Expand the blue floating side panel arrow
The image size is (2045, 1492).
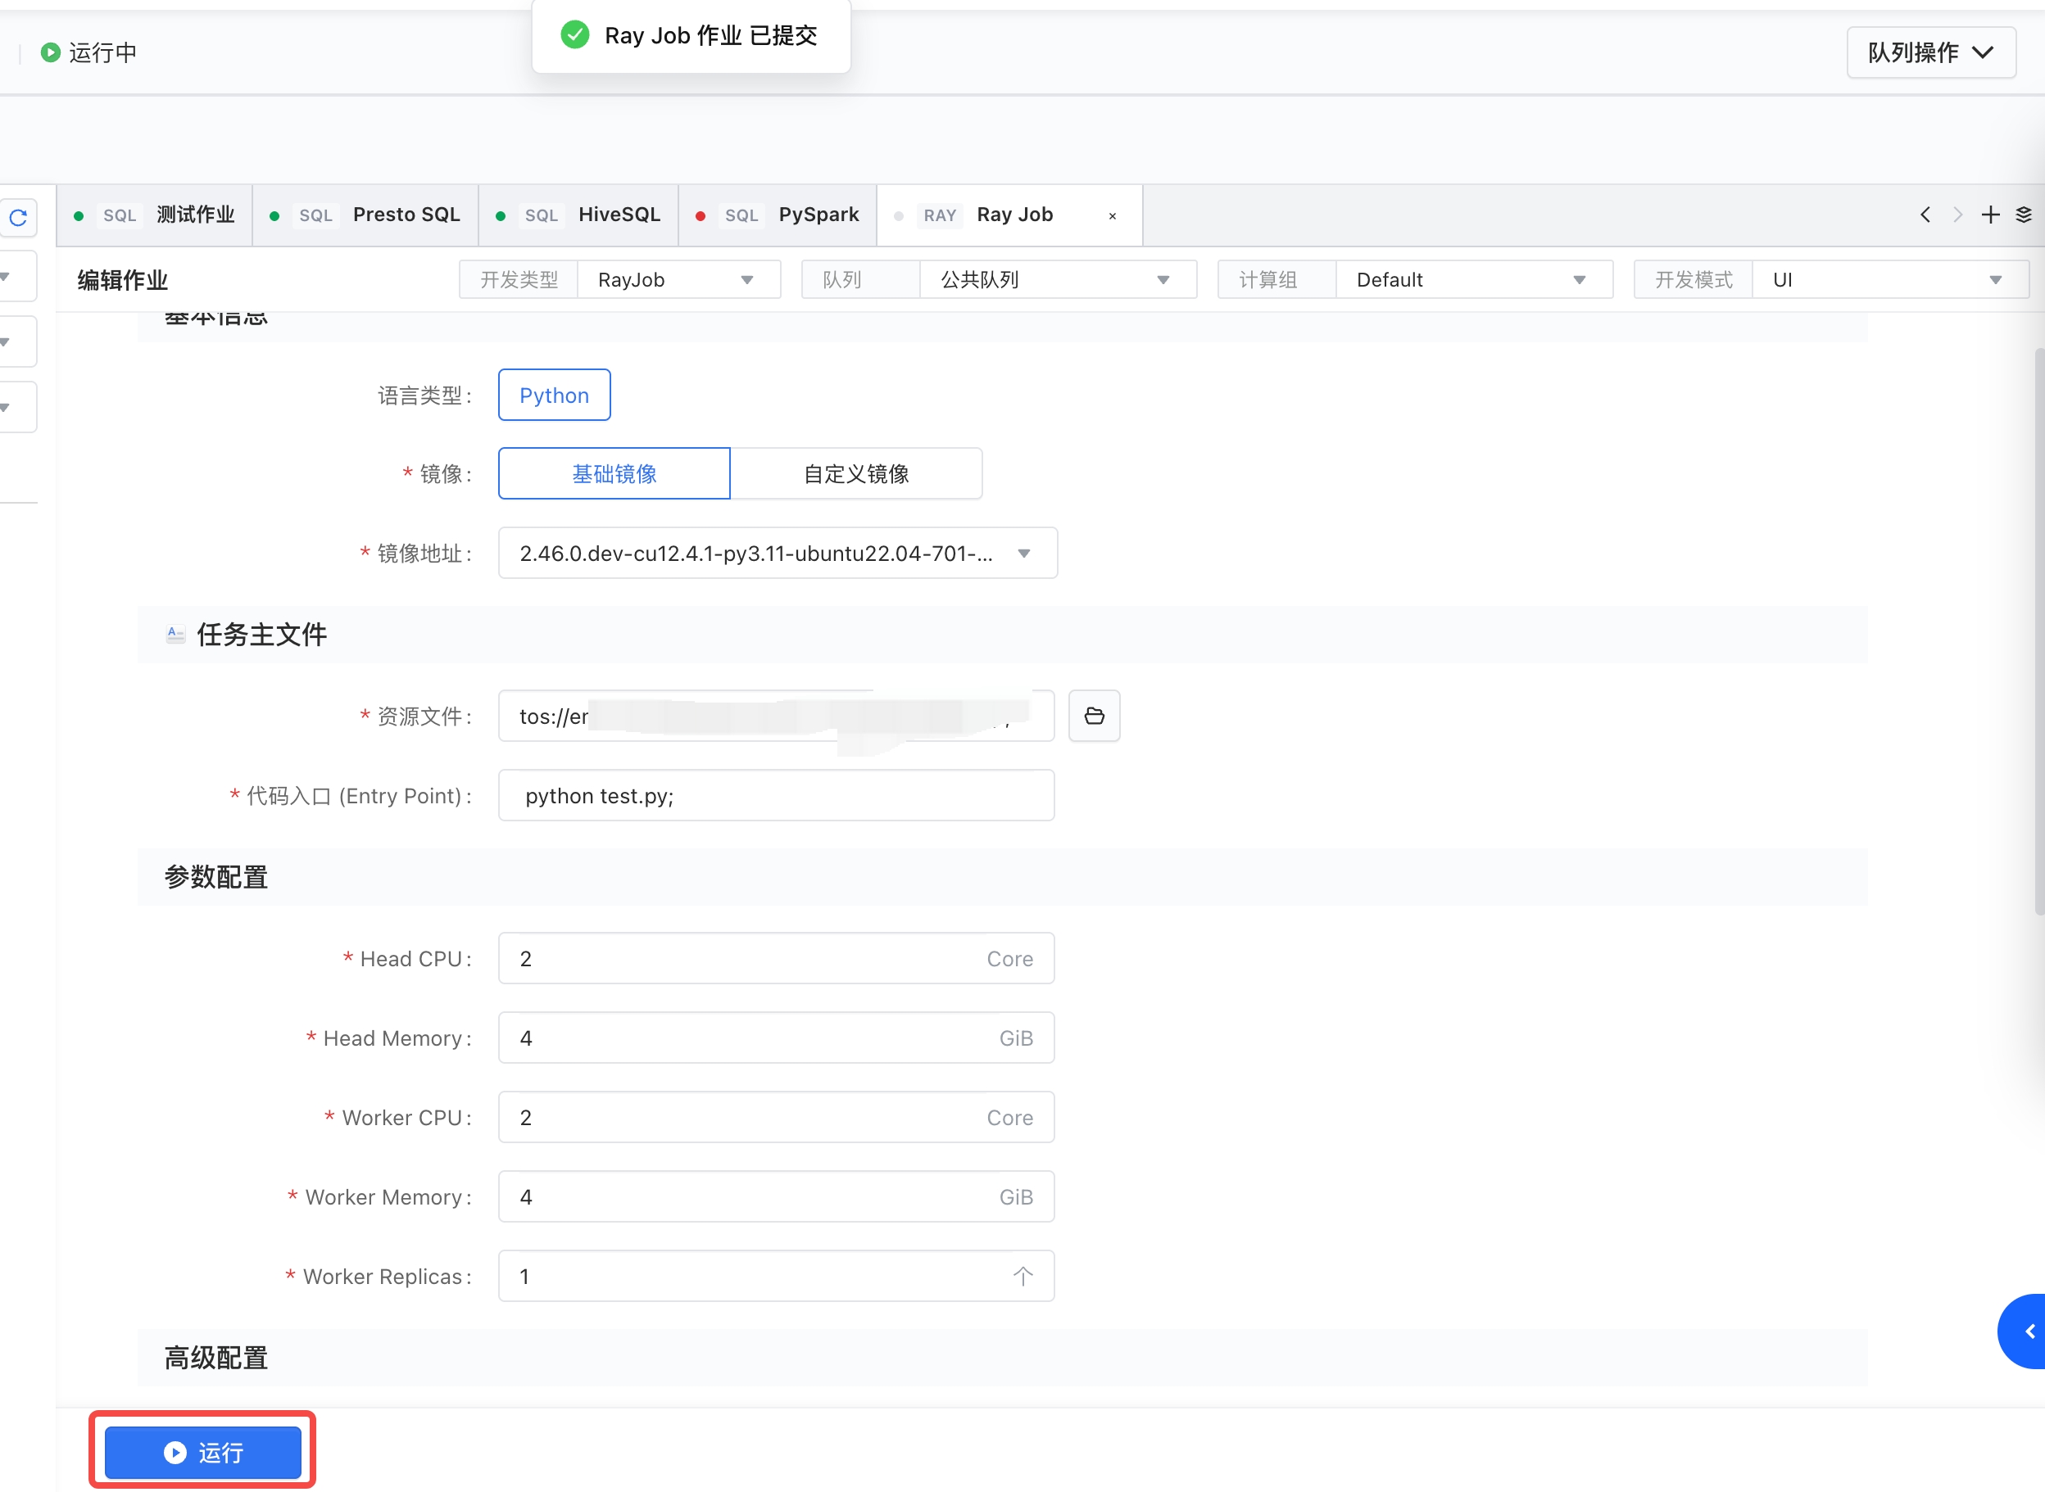[x=2028, y=1331]
